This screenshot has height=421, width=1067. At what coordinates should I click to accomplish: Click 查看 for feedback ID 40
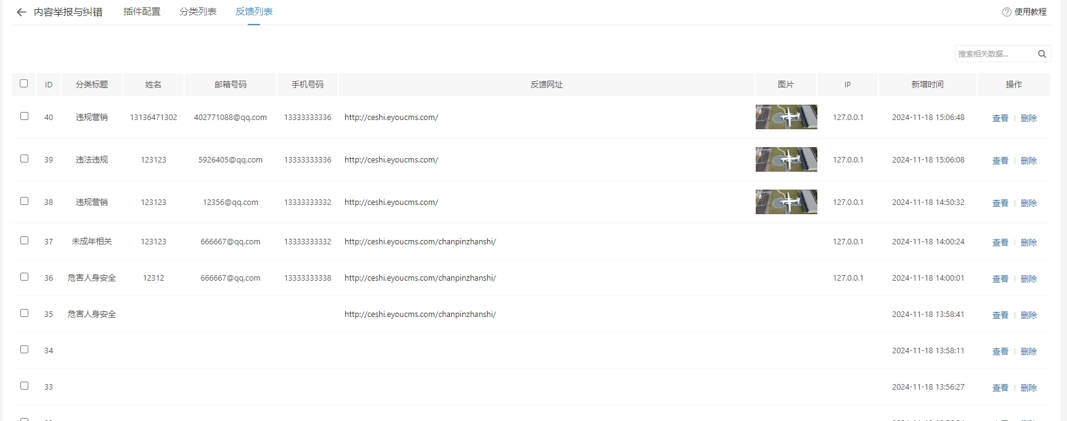1000,118
